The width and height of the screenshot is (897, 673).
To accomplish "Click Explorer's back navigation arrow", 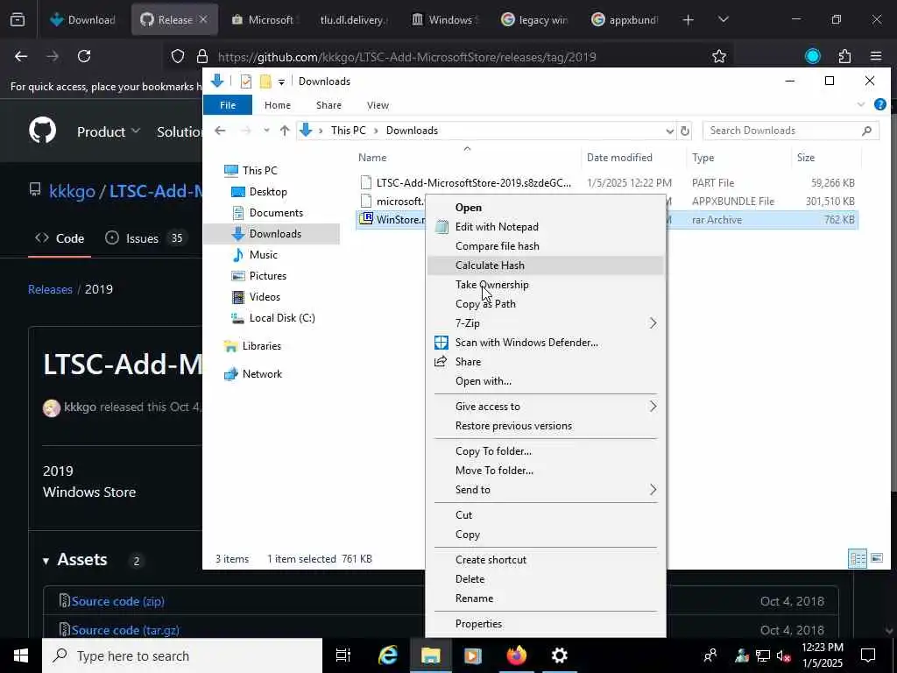I will coord(220,131).
